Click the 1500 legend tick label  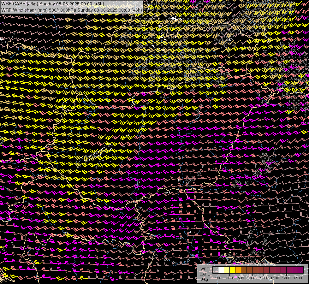[298, 278]
